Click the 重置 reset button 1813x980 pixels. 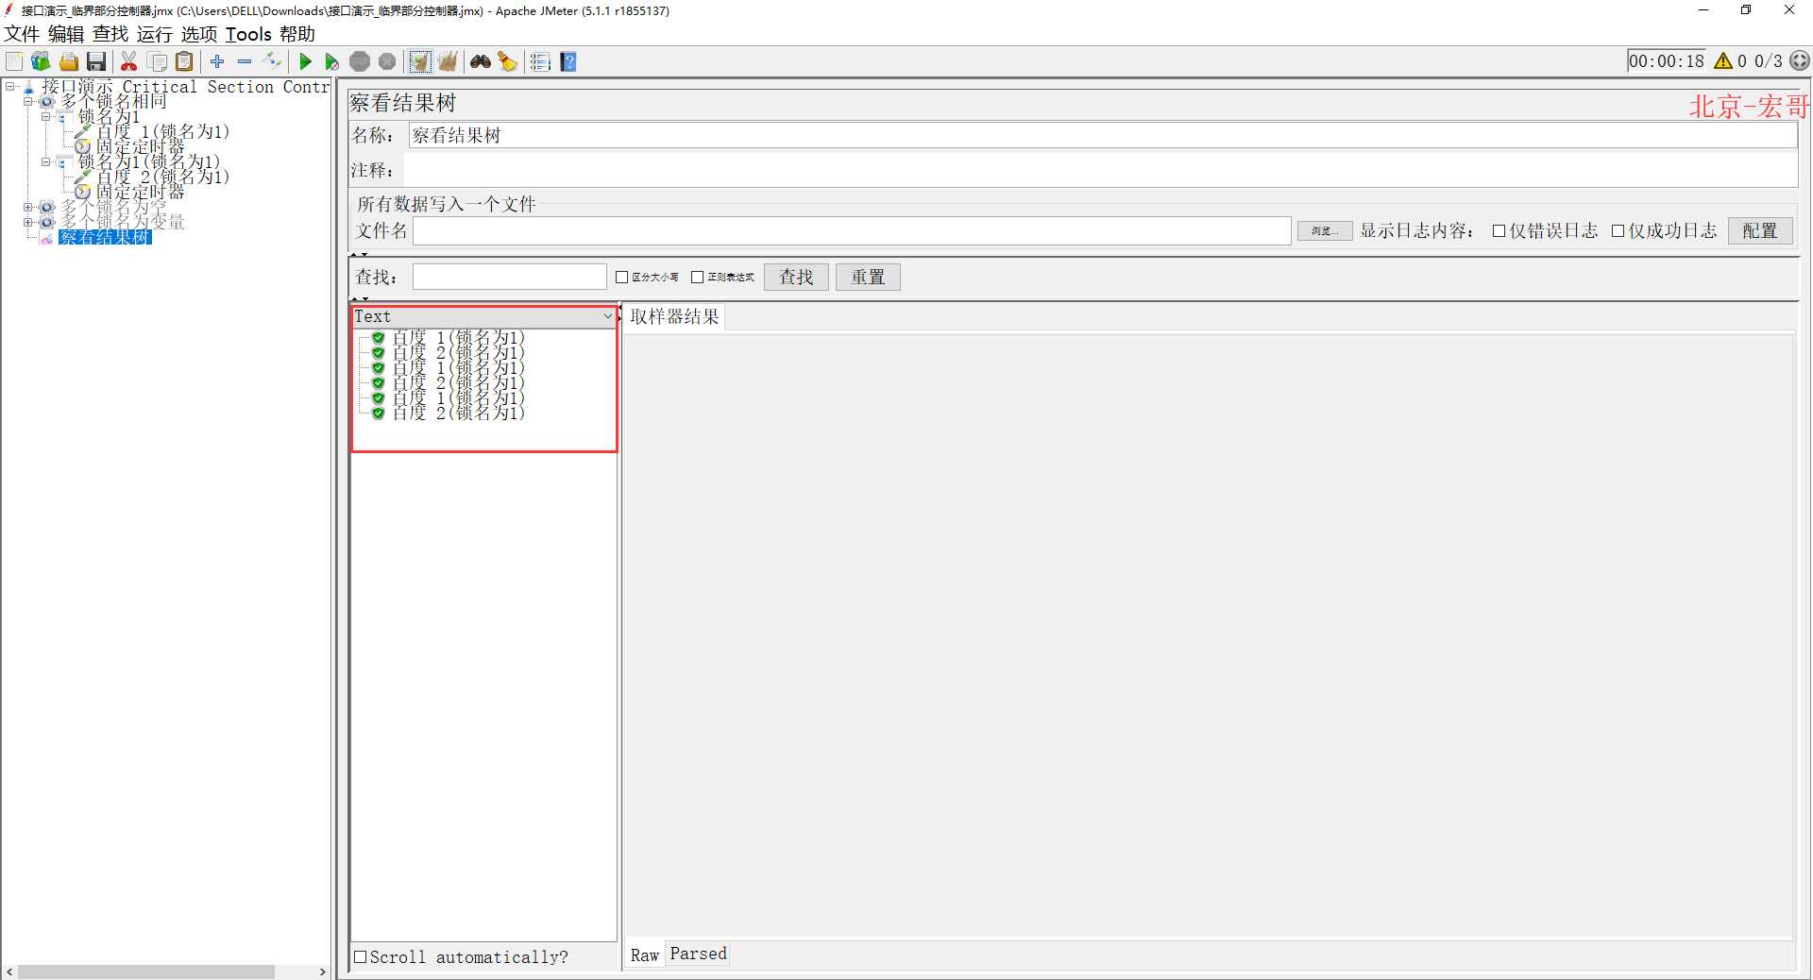[x=868, y=277]
